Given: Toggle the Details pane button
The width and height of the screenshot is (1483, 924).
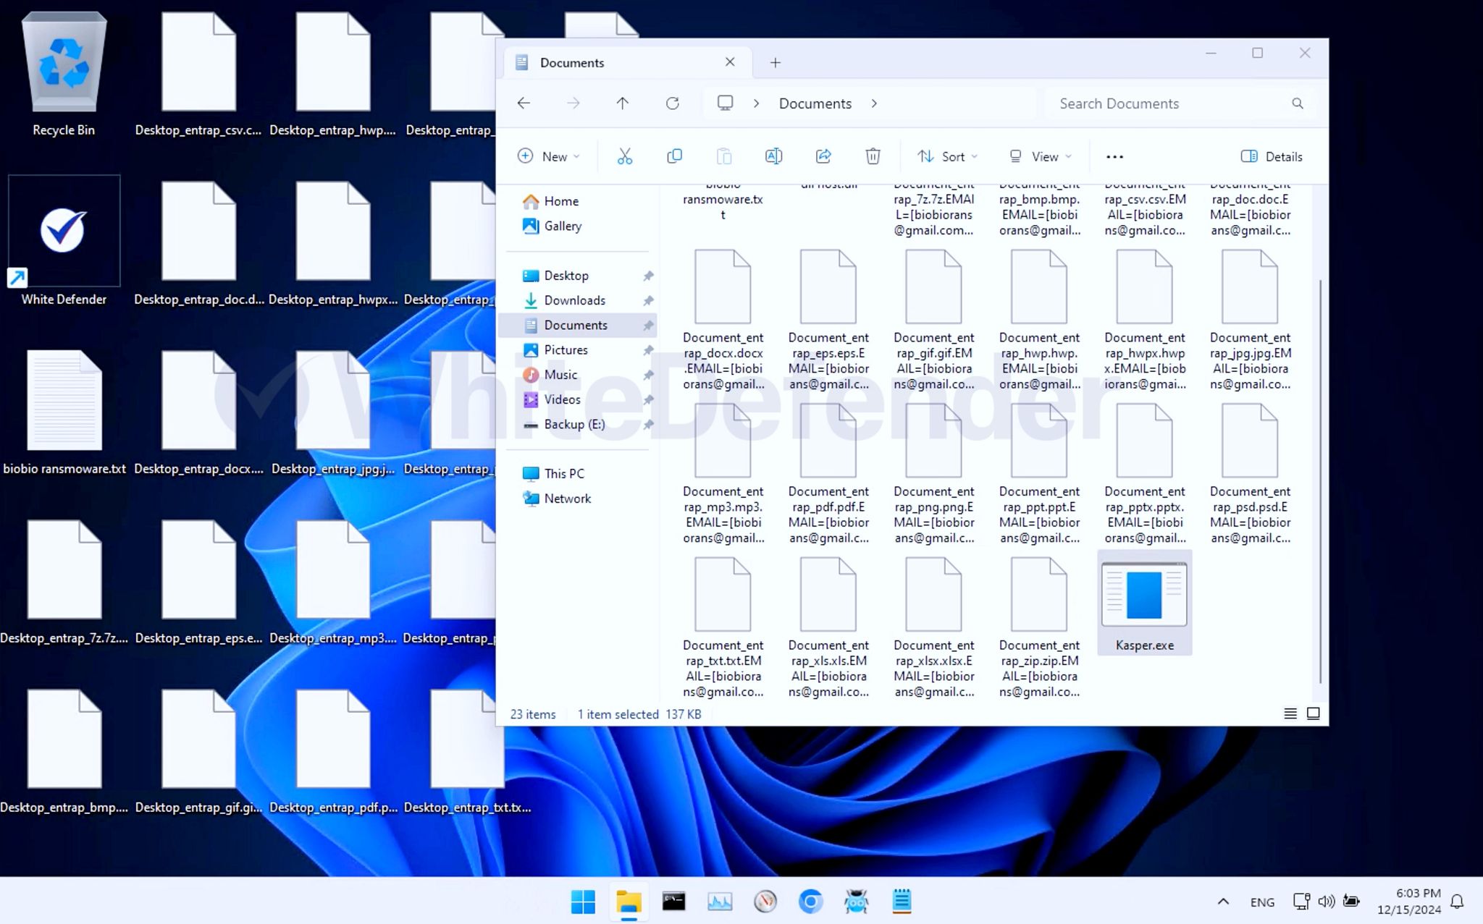Looking at the screenshot, I should click(x=1272, y=156).
